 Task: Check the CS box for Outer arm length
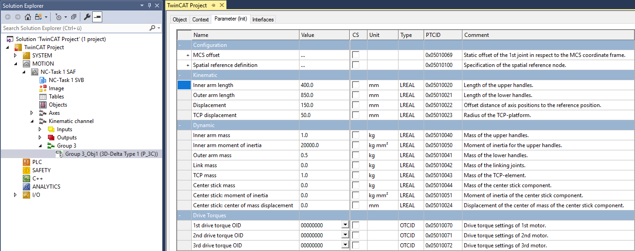tap(355, 95)
